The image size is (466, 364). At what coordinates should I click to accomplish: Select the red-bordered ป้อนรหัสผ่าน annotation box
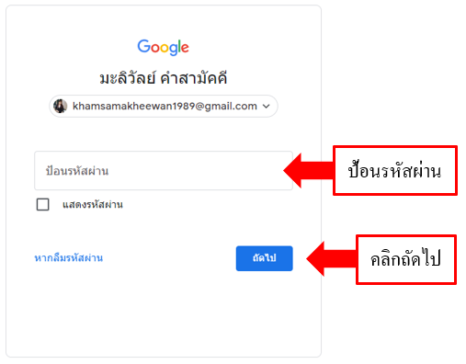(395, 170)
